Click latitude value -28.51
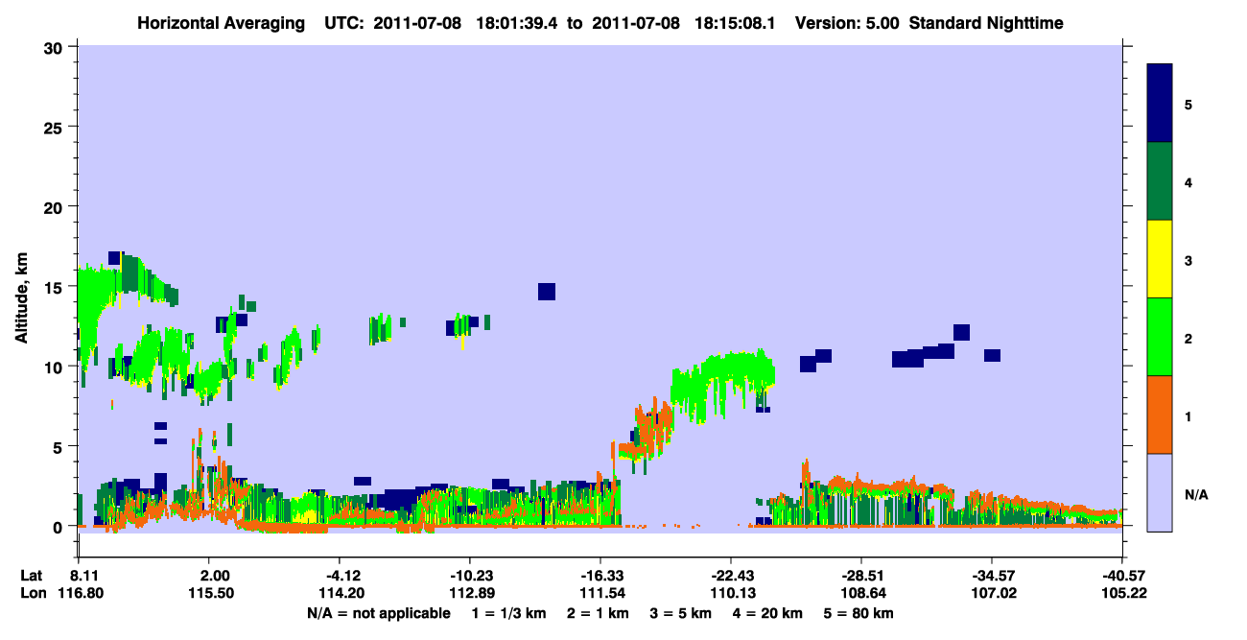Screen dimensions: 1247x640 click(x=861, y=576)
